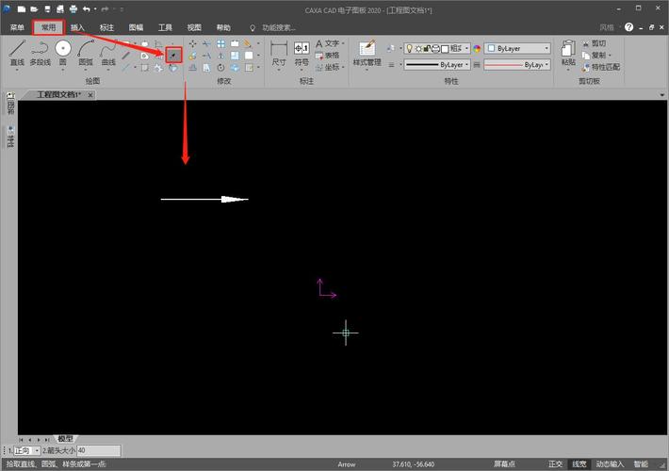Switch to the 帮助 ribbon tab
Image resolution: width=669 pixels, height=471 pixels.
[223, 27]
